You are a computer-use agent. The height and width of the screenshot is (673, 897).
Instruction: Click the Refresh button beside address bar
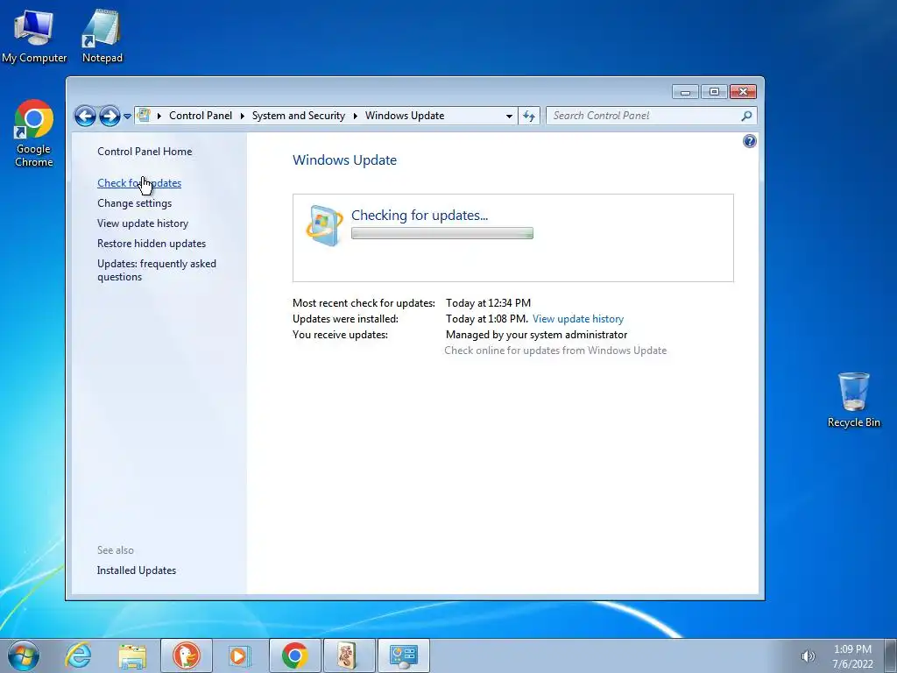pyautogui.click(x=529, y=117)
